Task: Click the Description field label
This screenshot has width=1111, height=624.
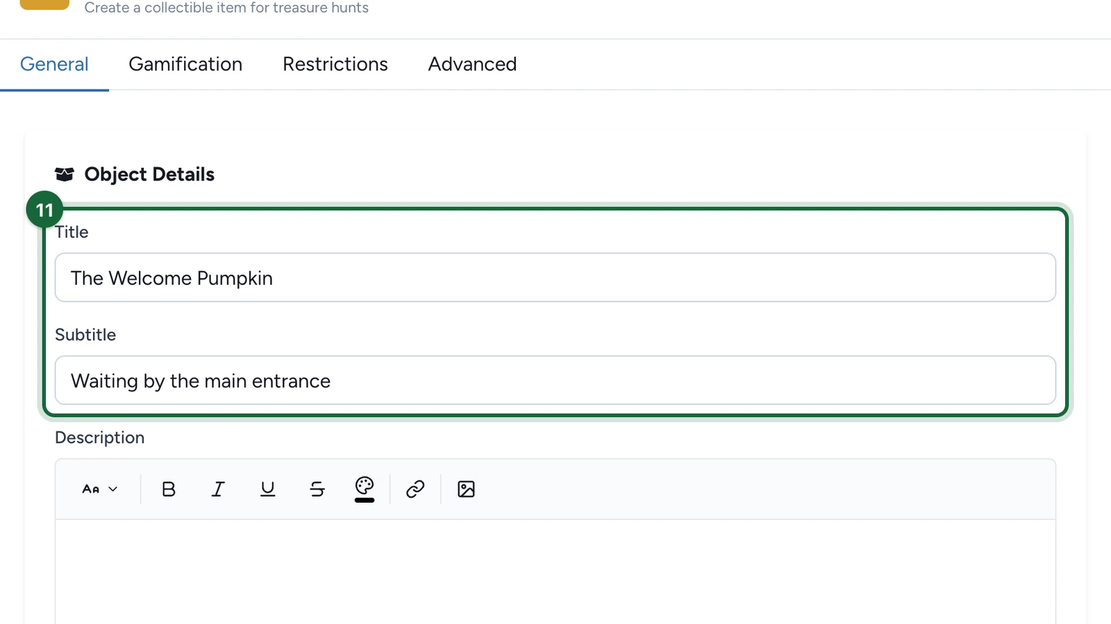Action: coord(100,437)
